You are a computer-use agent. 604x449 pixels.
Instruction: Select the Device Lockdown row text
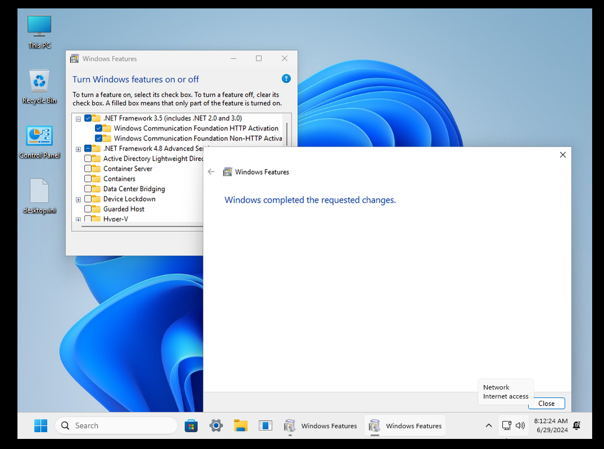point(129,199)
